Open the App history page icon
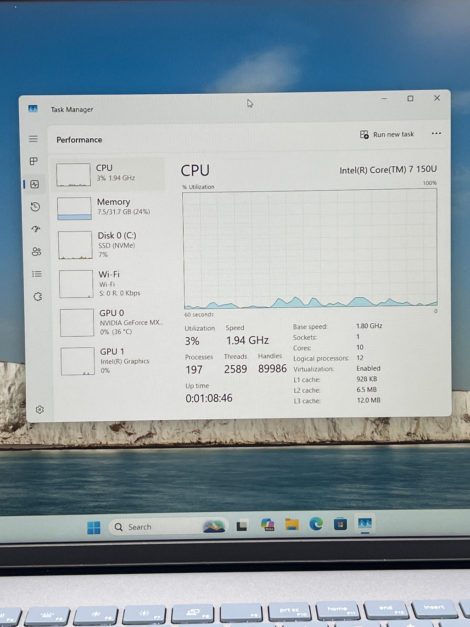The height and width of the screenshot is (627, 470). coord(35,207)
